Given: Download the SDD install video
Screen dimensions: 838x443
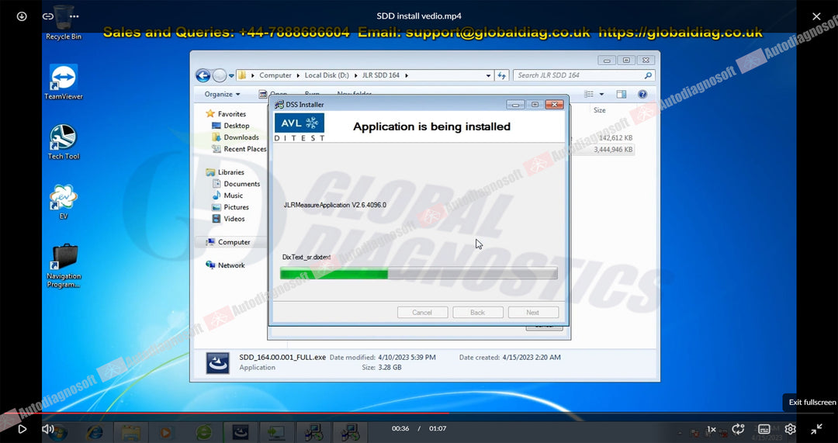Looking at the screenshot, I should tap(22, 16).
